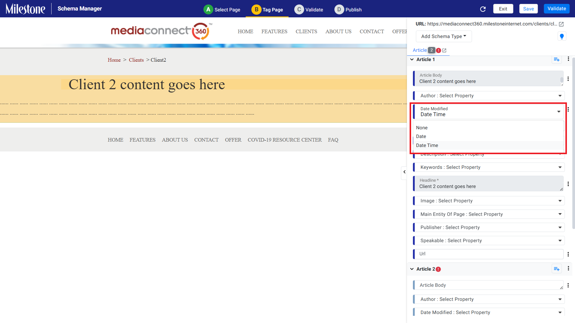Screen dimensions: 575x323
Task: Go to step A Select Page
Action: [x=222, y=10]
